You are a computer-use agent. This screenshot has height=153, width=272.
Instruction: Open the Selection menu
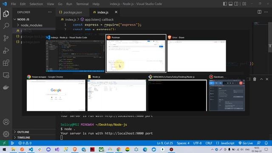click(x=36, y=4)
